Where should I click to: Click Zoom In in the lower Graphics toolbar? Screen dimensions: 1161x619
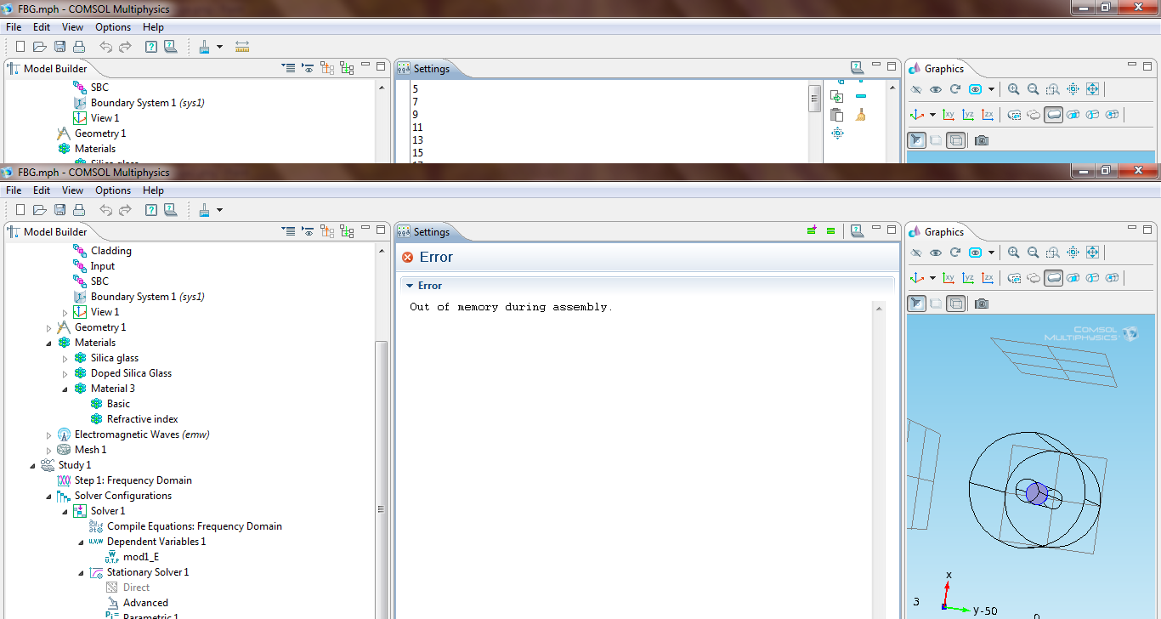coord(1013,253)
